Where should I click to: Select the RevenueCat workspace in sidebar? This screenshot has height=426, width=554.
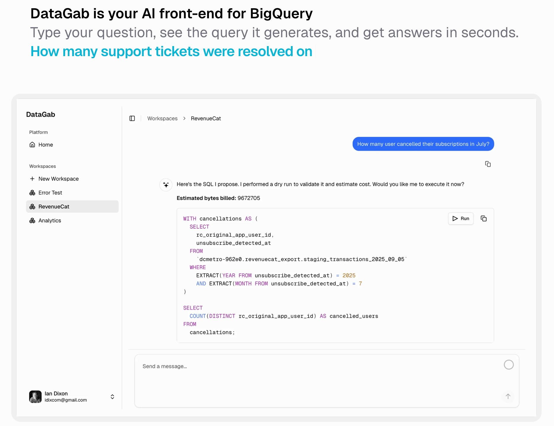tap(54, 207)
